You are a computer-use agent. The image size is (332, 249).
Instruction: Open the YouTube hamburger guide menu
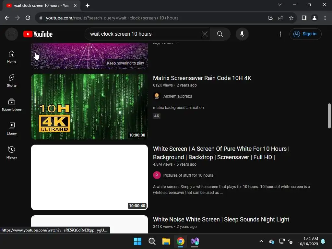pyautogui.click(x=12, y=34)
